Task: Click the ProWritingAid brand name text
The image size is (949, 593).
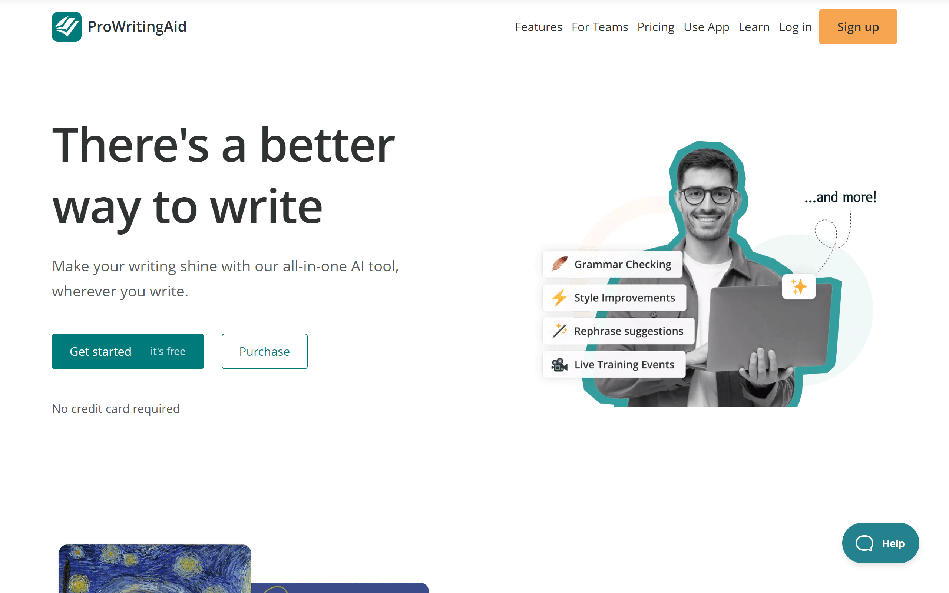Action: 137,27
